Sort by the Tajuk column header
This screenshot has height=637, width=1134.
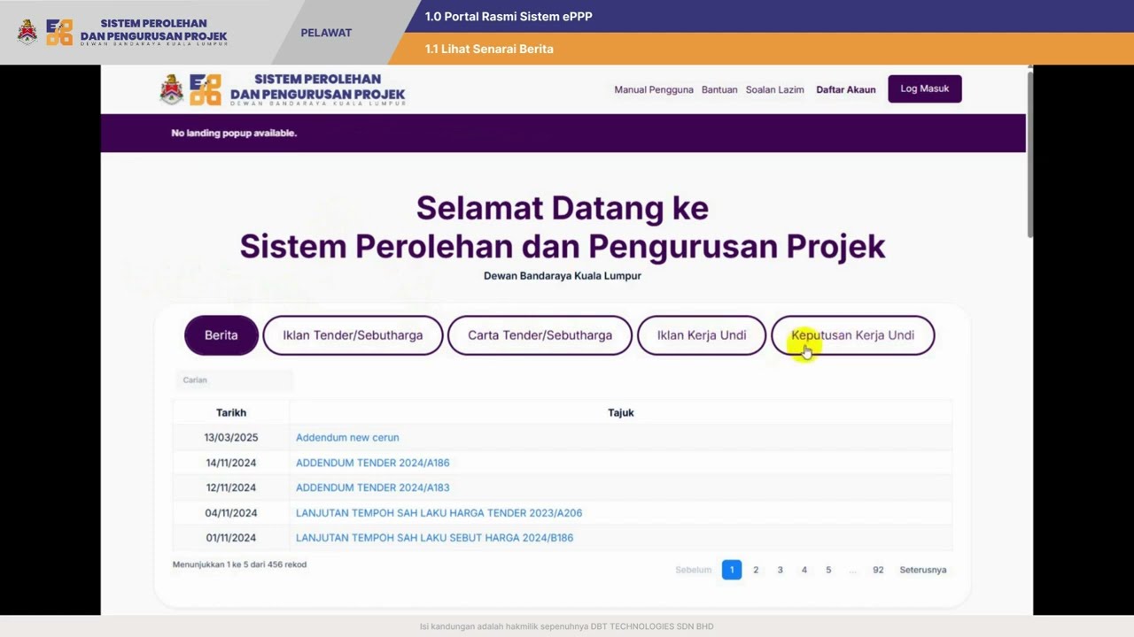click(621, 412)
